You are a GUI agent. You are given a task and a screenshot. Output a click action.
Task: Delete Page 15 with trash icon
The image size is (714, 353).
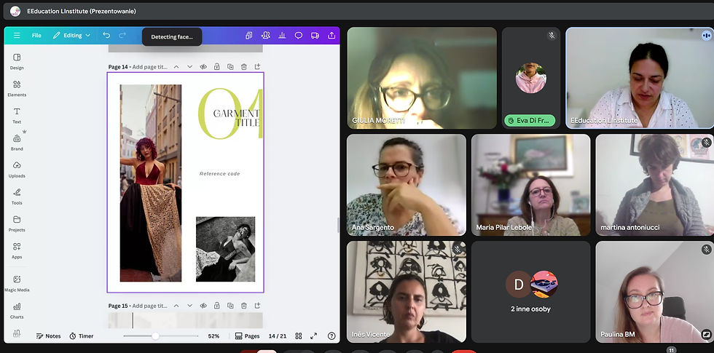click(244, 306)
